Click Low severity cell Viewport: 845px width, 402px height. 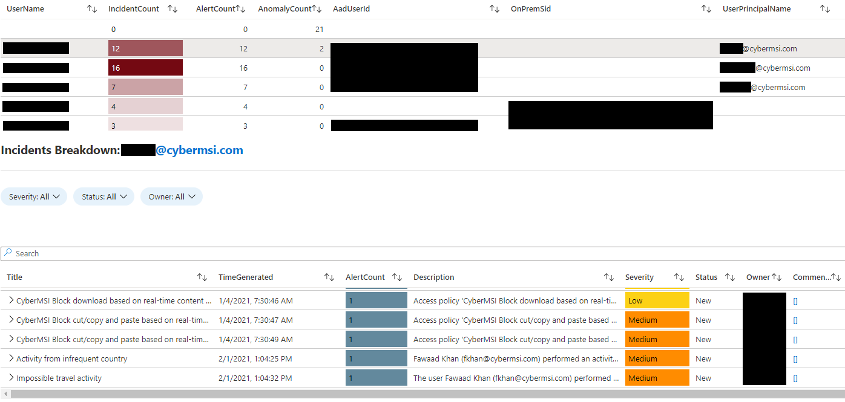[657, 300]
